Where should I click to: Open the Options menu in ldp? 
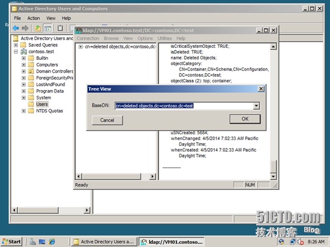pos(145,39)
